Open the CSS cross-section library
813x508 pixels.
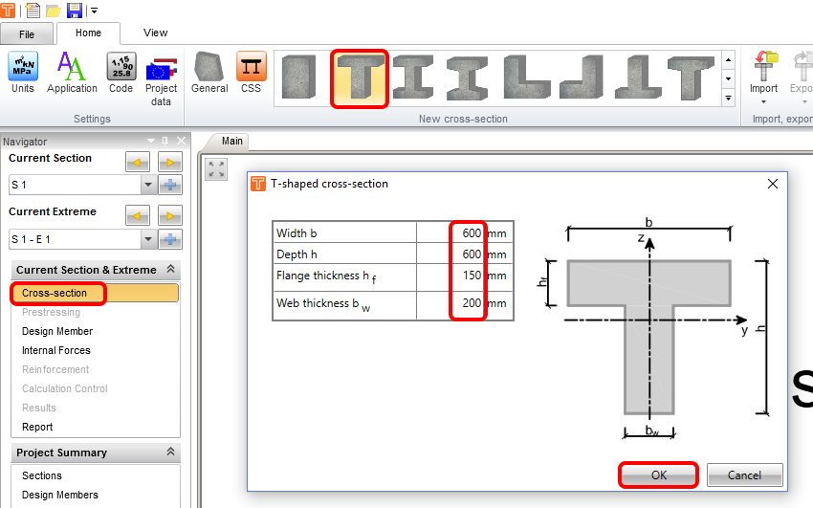pyautogui.click(x=251, y=73)
